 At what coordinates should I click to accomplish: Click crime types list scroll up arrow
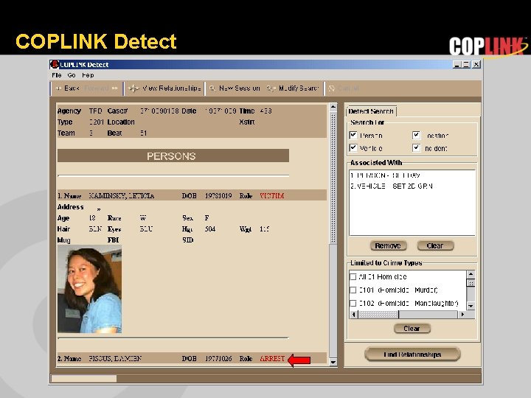(471, 273)
